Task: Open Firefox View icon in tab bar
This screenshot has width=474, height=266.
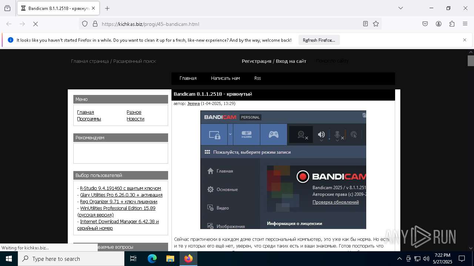Action: [x=7, y=8]
